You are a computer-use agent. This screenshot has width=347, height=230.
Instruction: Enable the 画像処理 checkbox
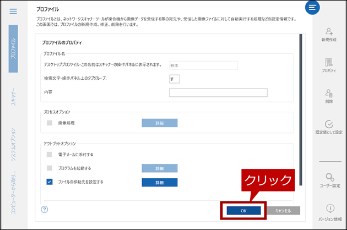tap(50, 123)
